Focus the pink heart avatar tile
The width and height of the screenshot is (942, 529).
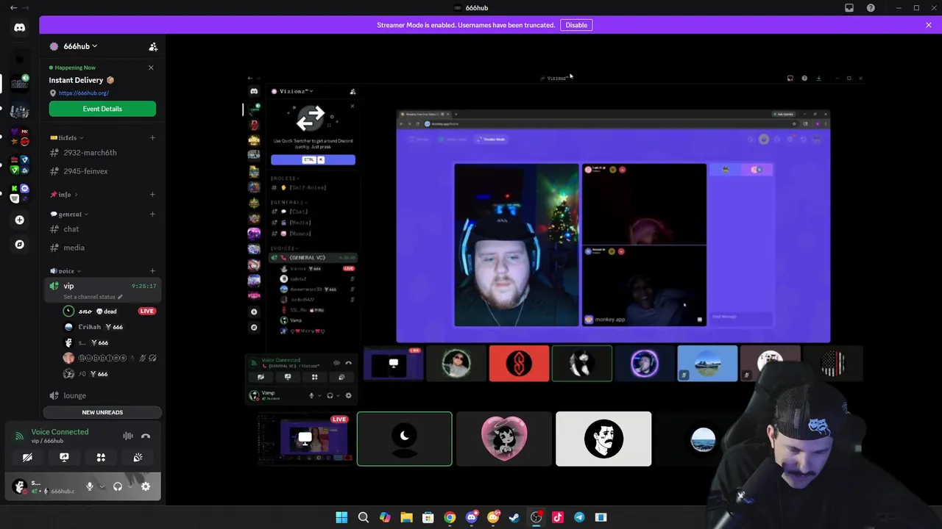(504, 439)
